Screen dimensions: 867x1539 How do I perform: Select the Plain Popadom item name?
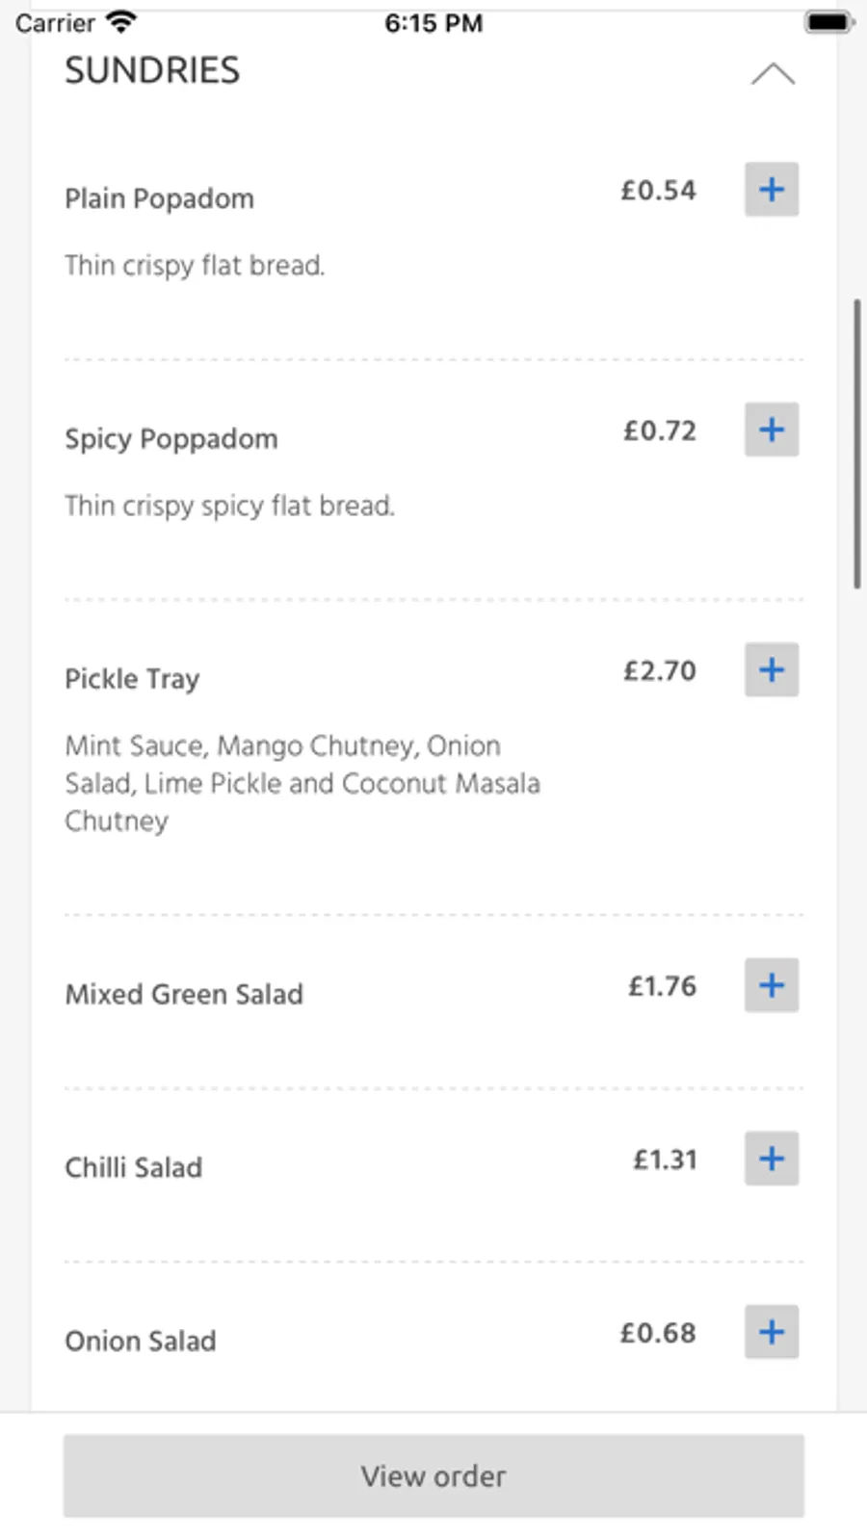click(160, 198)
